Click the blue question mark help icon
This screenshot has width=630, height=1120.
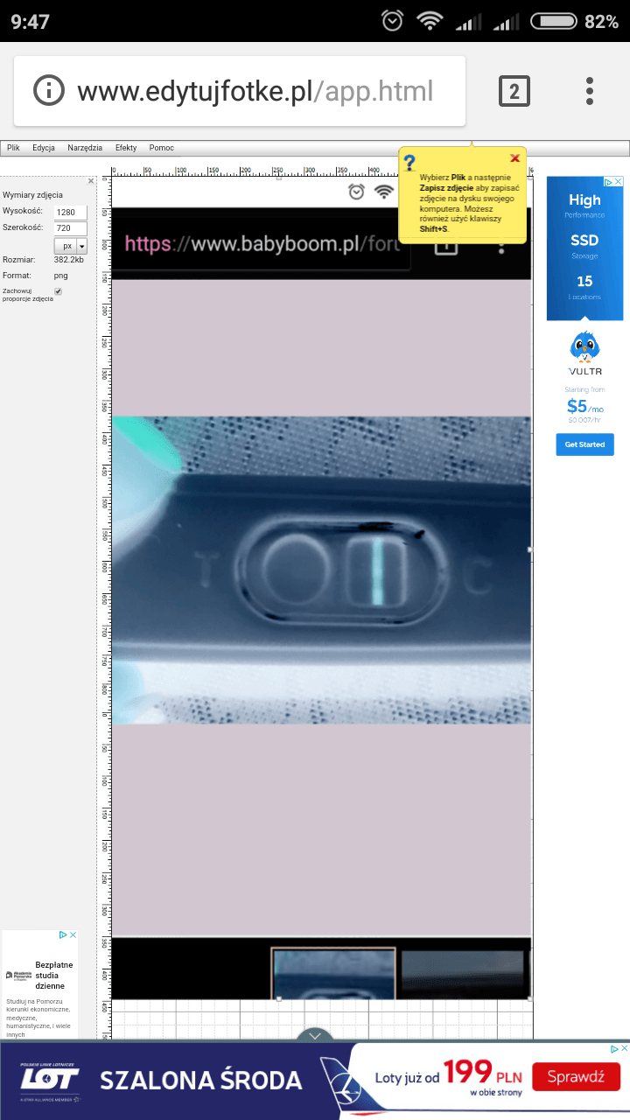point(409,164)
